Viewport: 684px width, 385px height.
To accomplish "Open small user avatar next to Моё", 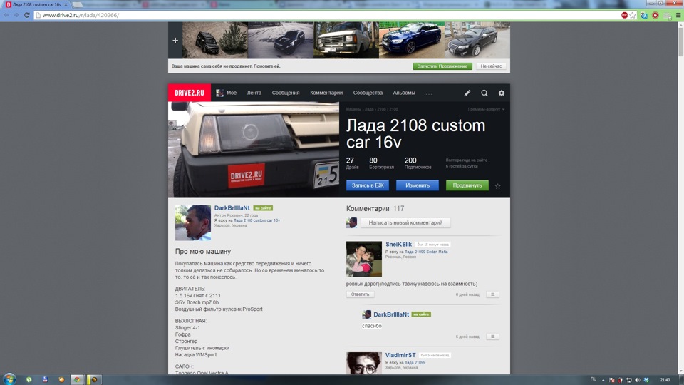I will pyautogui.click(x=219, y=93).
